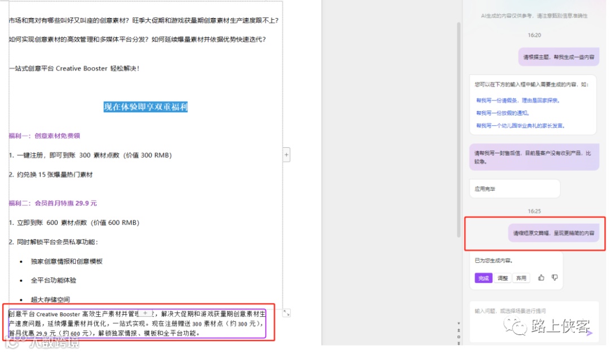Click the line 一键注册,即可到账 300 素材点数
Screen dimensions: 610x353
pyautogui.click(x=90, y=155)
